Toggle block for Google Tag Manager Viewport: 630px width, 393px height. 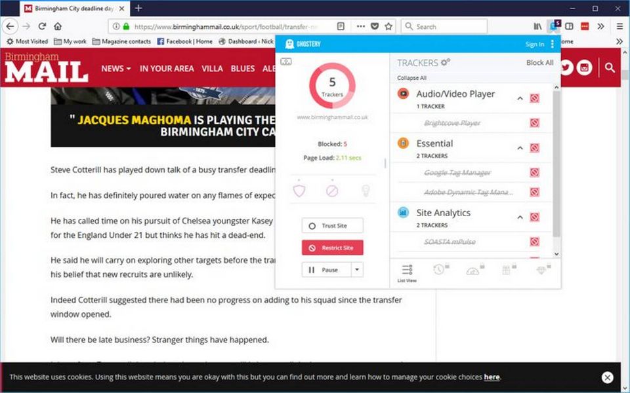coord(534,172)
